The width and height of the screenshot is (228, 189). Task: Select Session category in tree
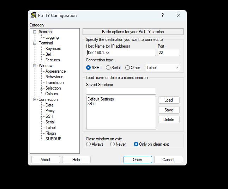(x=45, y=32)
